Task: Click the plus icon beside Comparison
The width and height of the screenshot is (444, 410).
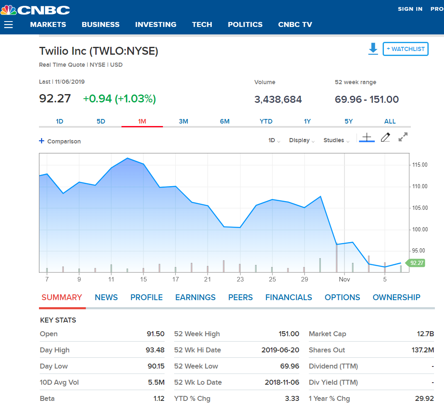Action: tap(41, 141)
